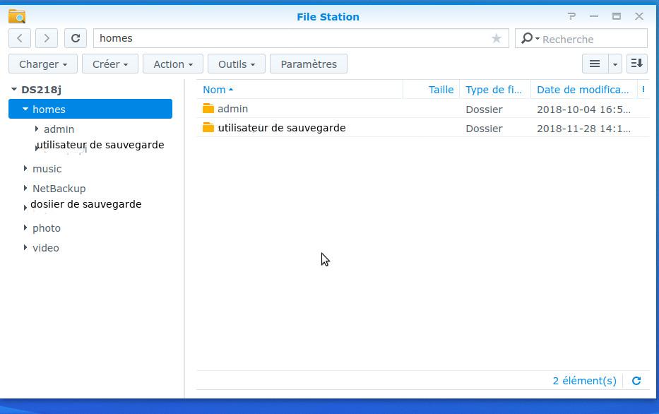Viewport: 659px width, 414px height.
Task: Open the Charger dropdown menu
Action: pos(43,64)
